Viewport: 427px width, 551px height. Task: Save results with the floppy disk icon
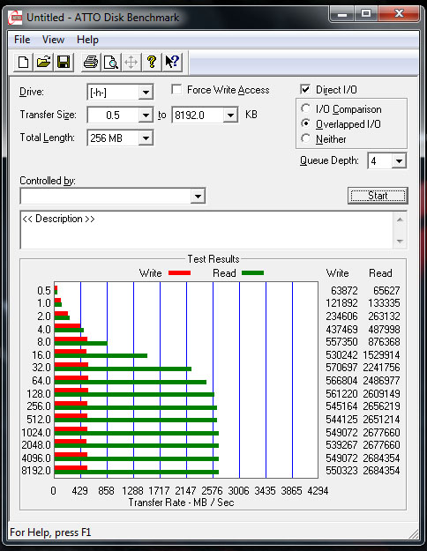[x=64, y=63]
